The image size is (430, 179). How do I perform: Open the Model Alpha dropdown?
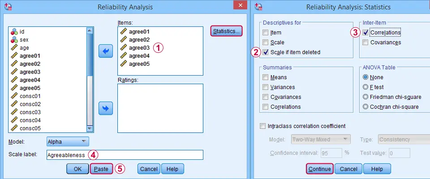[68, 142]
